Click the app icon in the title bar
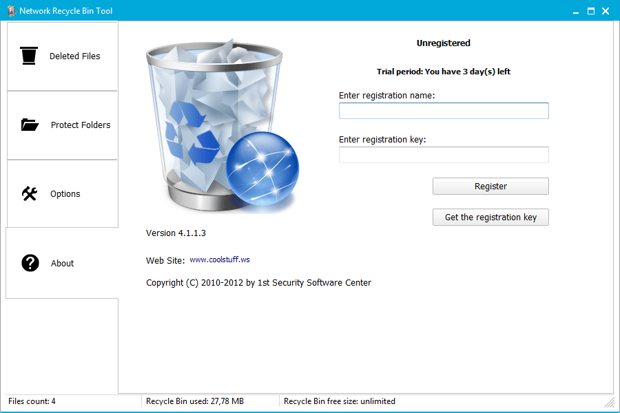The width and height of the screenshot is (620, 413). pyautogui.click(x=12, y=11)
